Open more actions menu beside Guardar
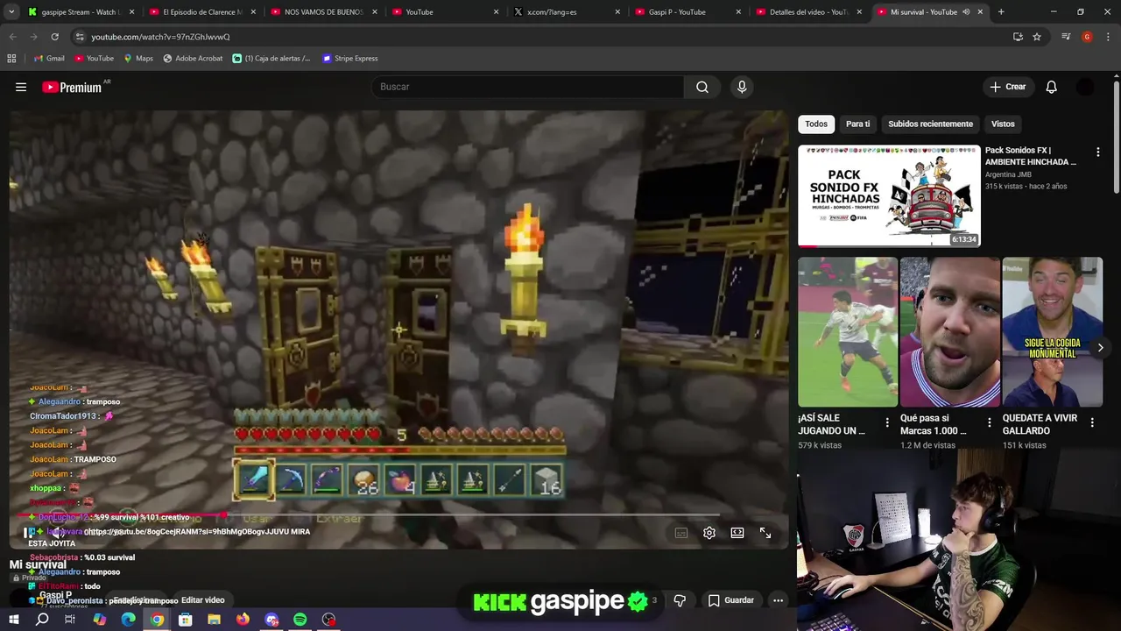The height and width of the screenshot is (631, 1121). pyautogui.click(x=778, y=600)
